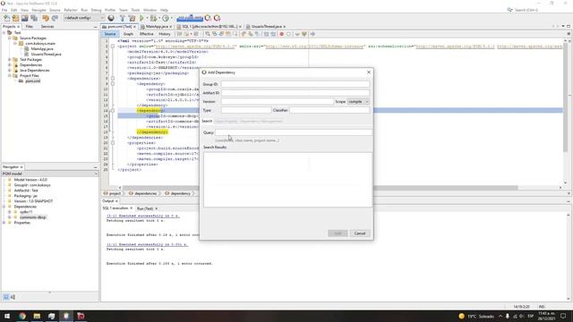Click the Artifact ID input field
This screenshot has height=322, width=573.
295,93
